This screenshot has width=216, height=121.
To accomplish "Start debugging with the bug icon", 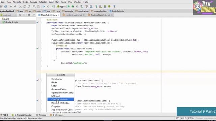I will click(x=73, y=6).
